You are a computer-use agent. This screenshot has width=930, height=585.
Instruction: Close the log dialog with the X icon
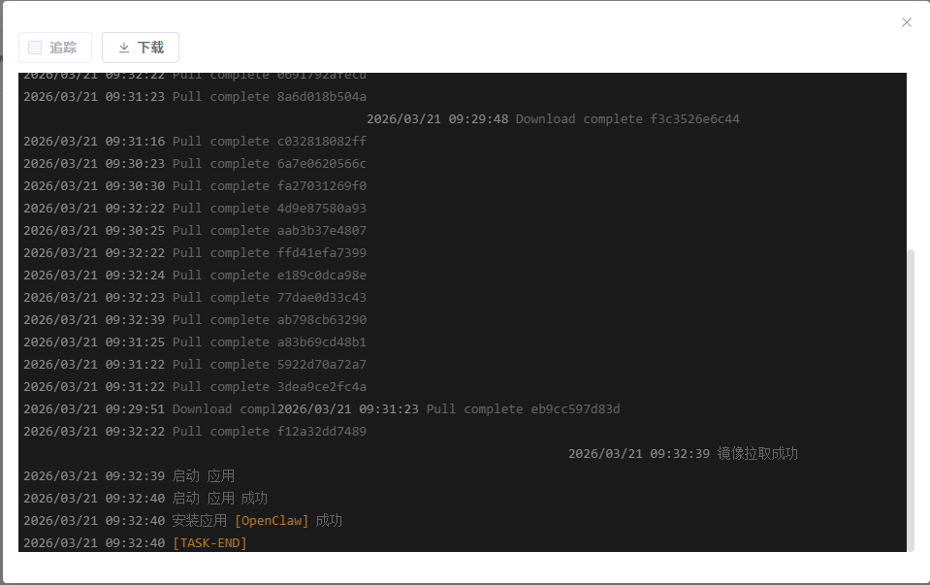click(907, 22)
